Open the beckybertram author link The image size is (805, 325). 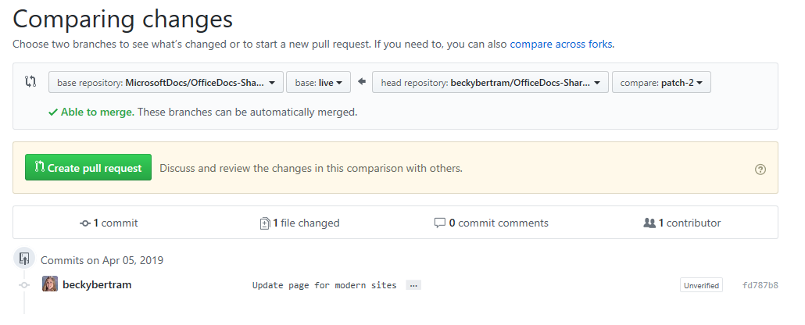point(97,284)
